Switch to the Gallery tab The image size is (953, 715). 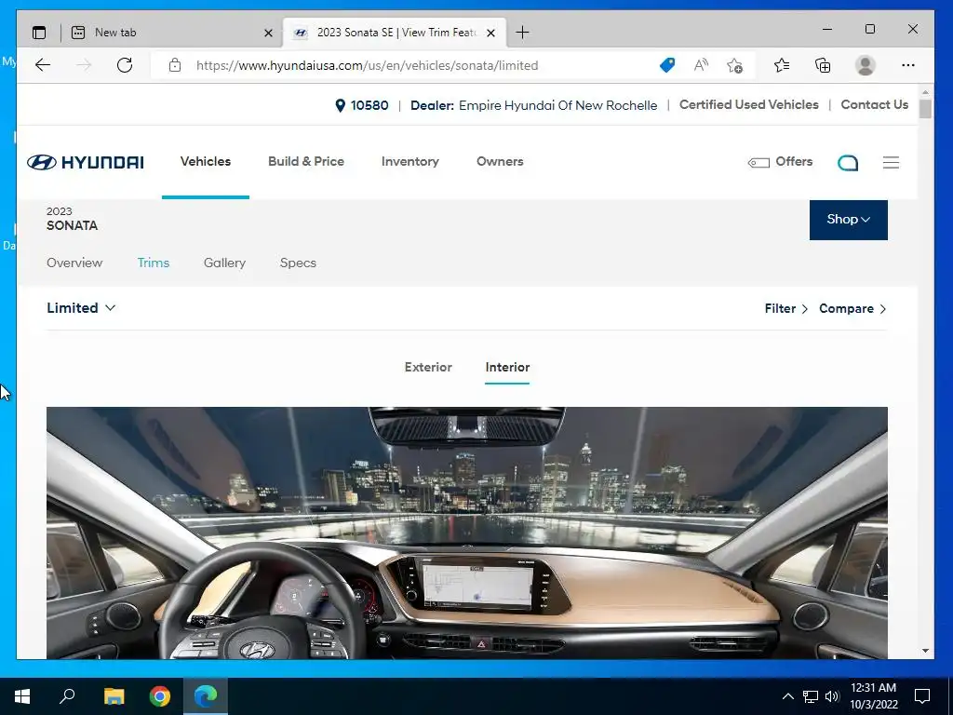(x=225, y=263)
